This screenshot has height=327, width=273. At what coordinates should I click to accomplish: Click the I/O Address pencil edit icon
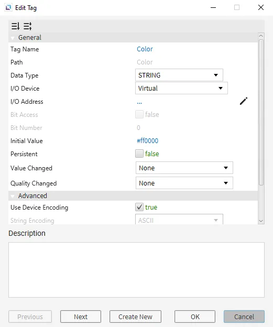pos(243,101)
